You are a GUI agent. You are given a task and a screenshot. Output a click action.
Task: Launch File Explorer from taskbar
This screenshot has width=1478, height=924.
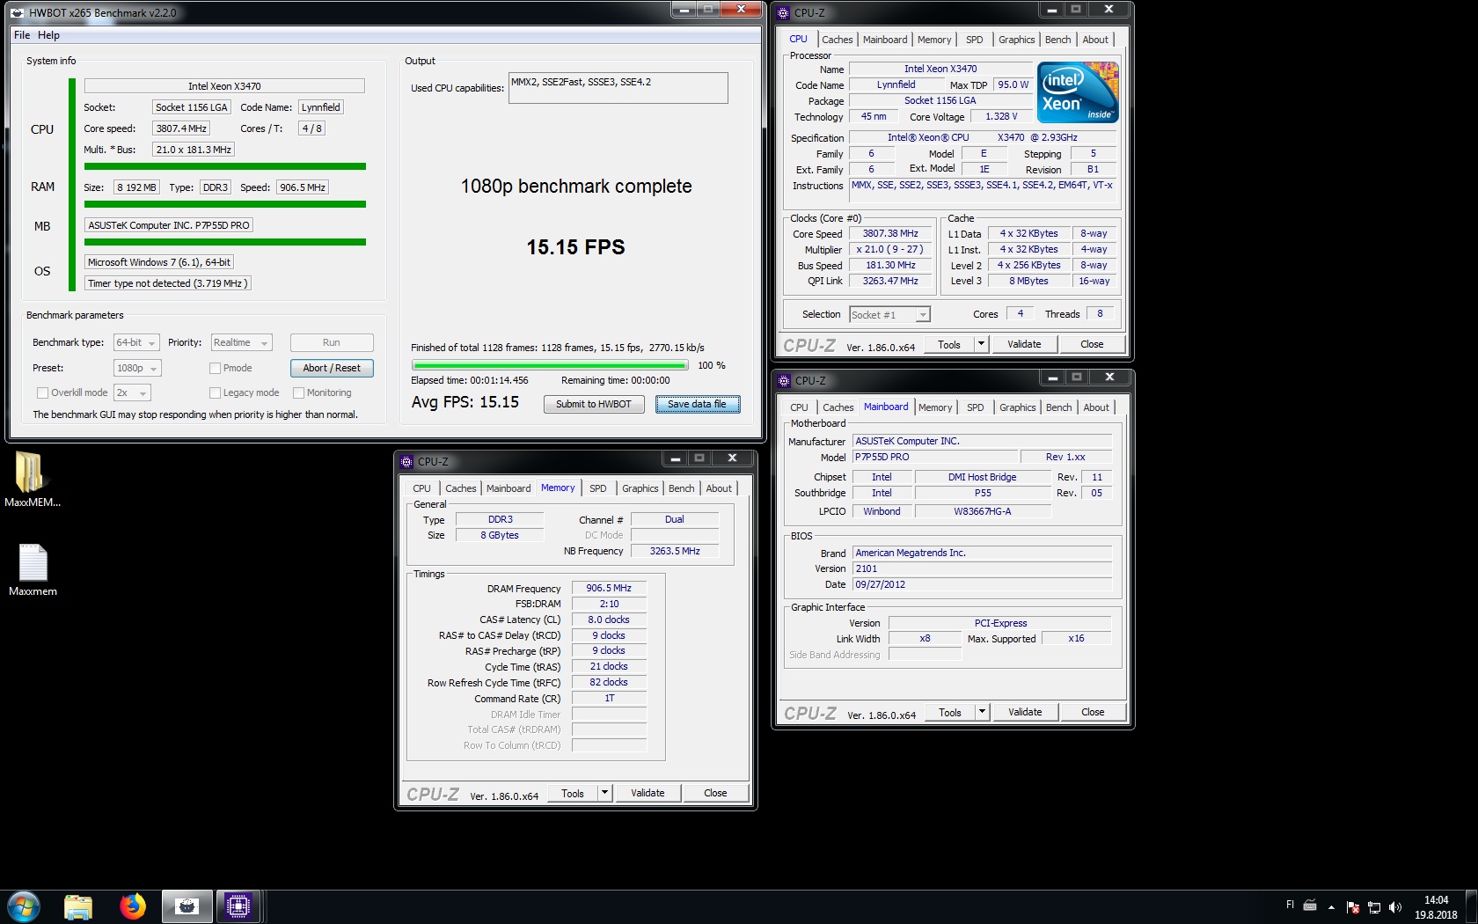78,906
